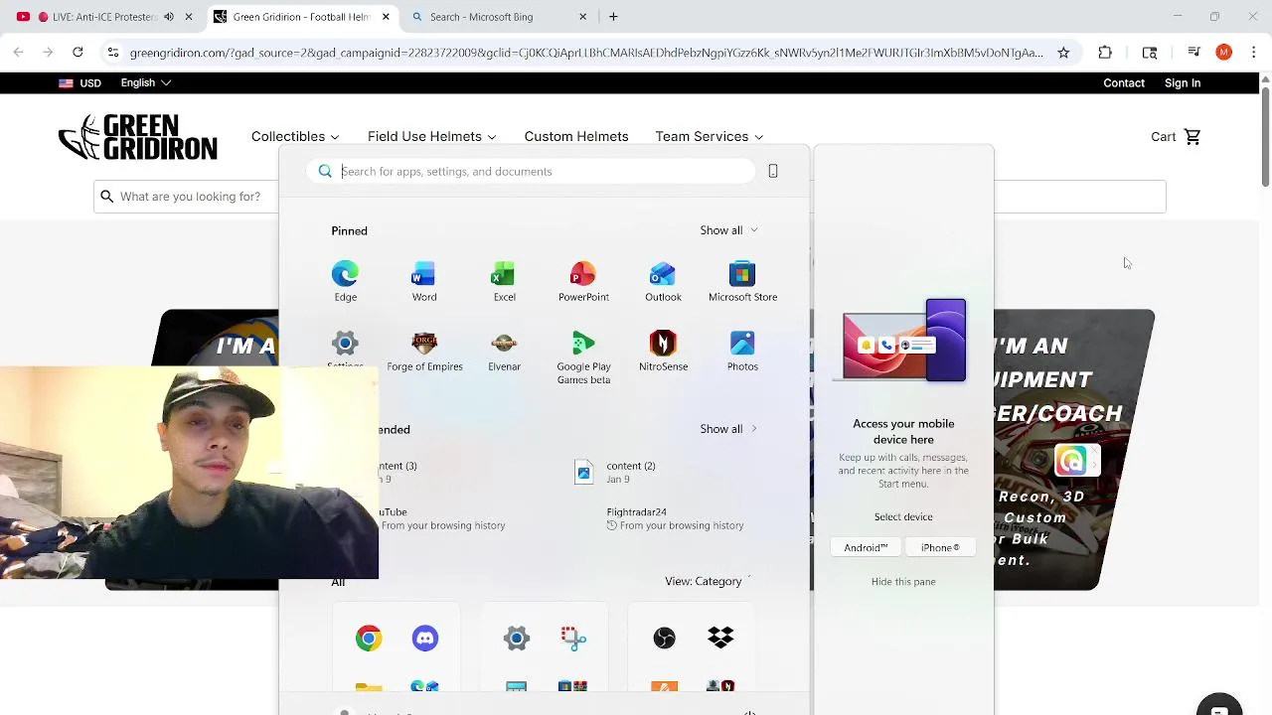Select the Green Gridiron tab
Image resolution: width=1272 pixels, height=715 pixels.
301,17
